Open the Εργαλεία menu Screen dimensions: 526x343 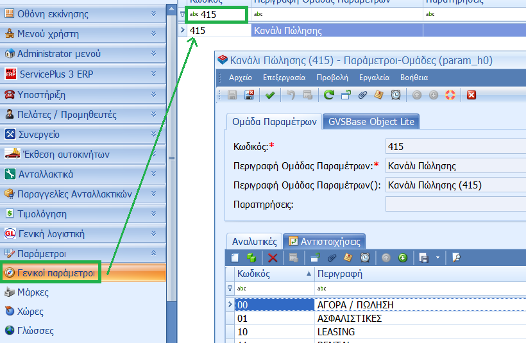tap(374, 78)
